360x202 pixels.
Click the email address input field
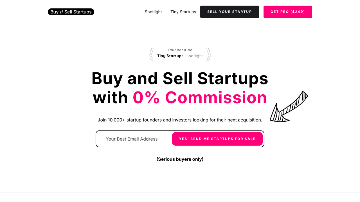132,139
